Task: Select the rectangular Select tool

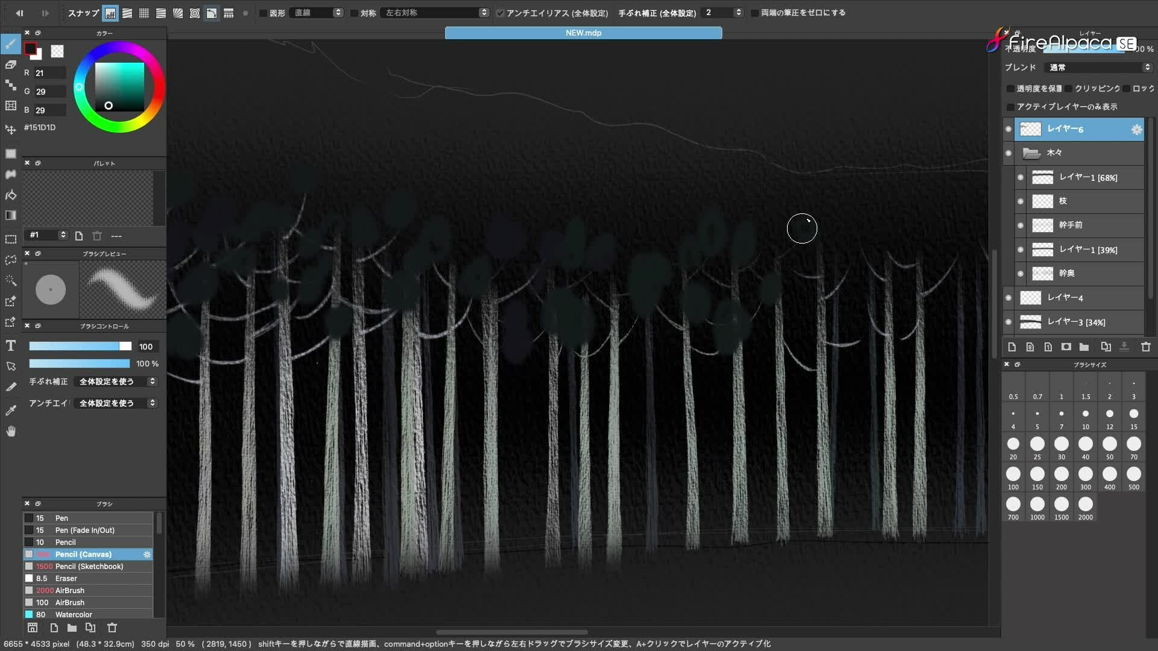Action: 10,239
